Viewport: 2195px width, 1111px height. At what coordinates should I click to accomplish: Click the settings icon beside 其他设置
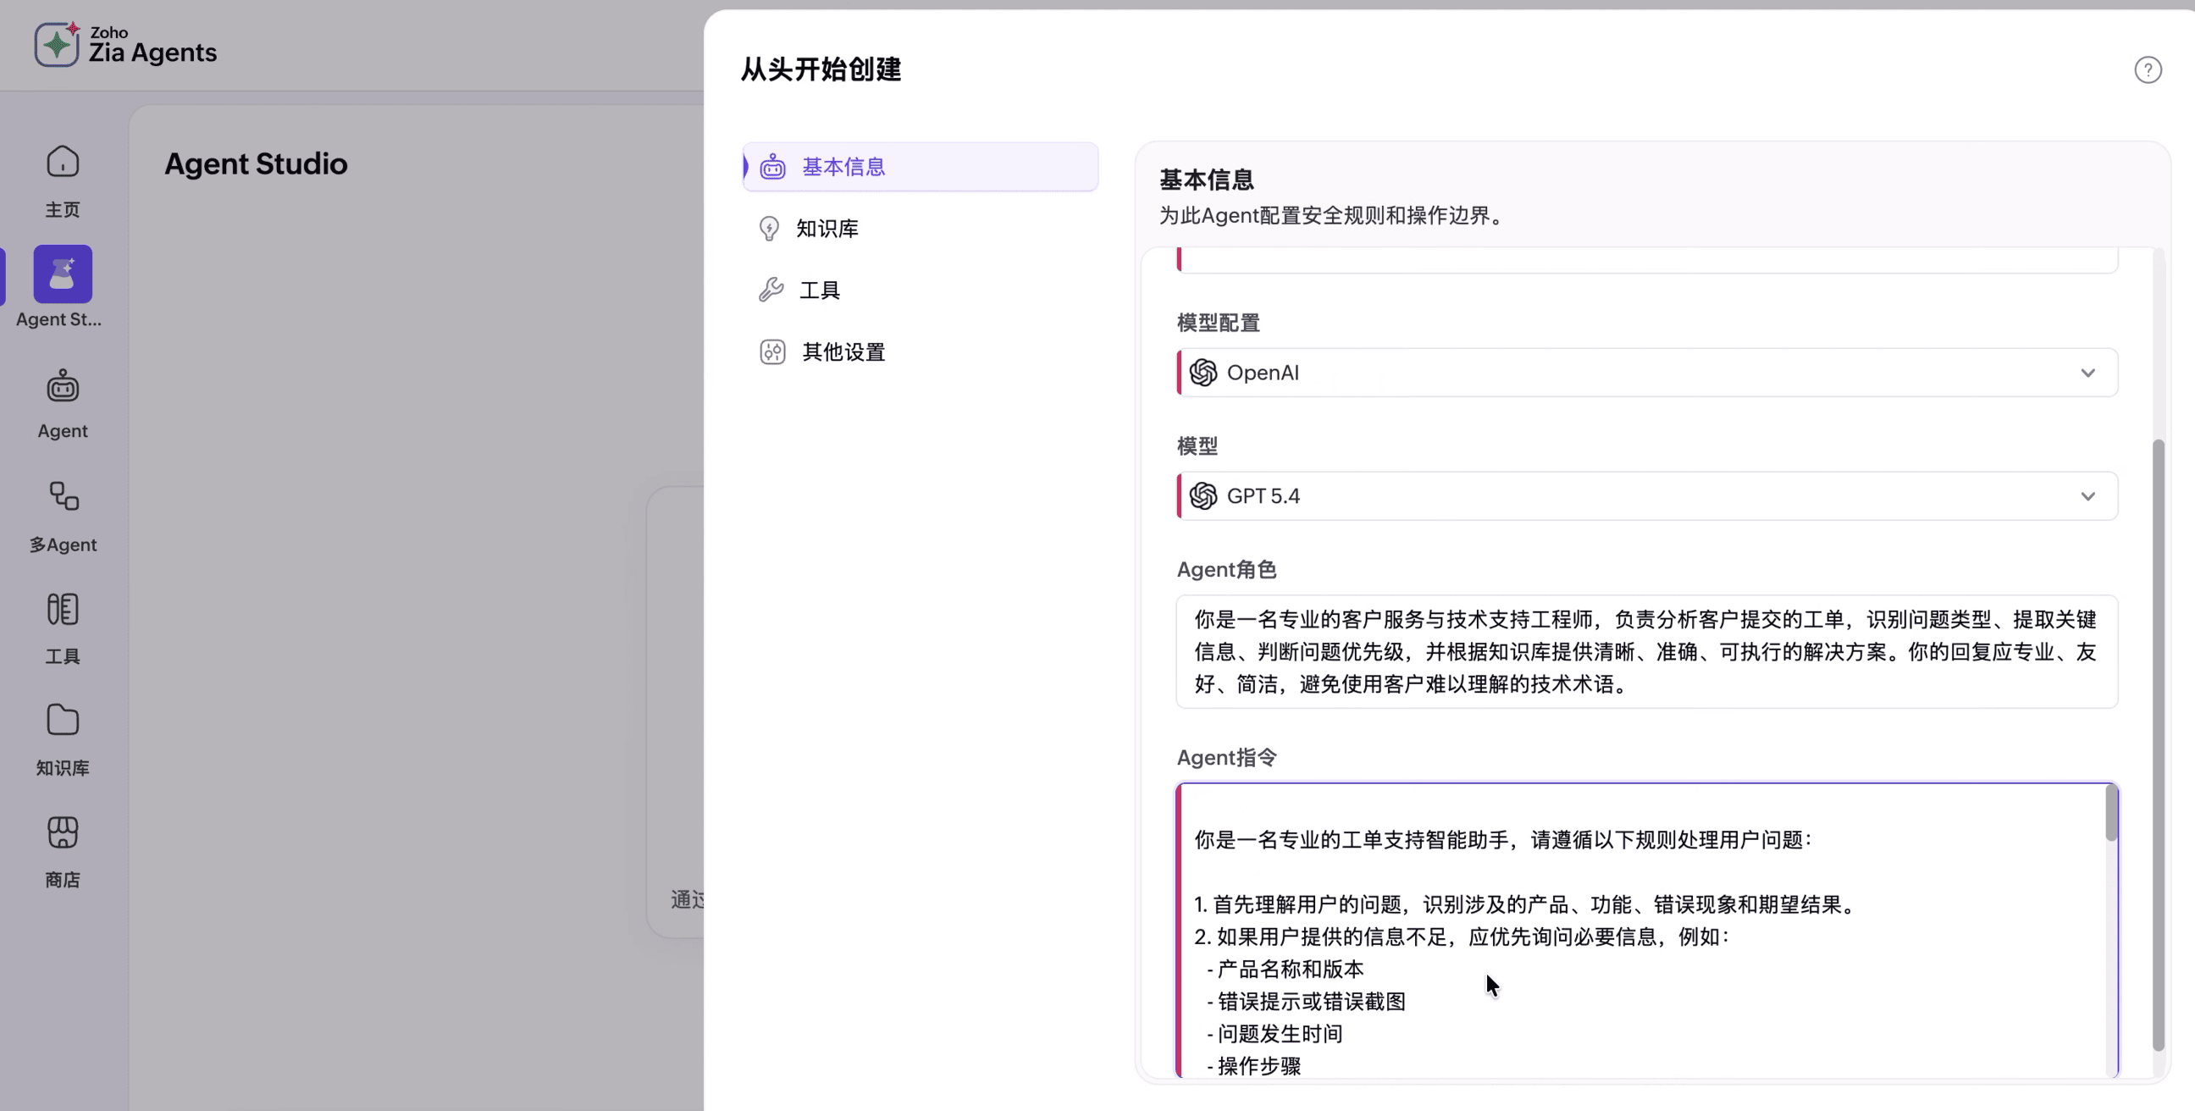pos(772,352)
